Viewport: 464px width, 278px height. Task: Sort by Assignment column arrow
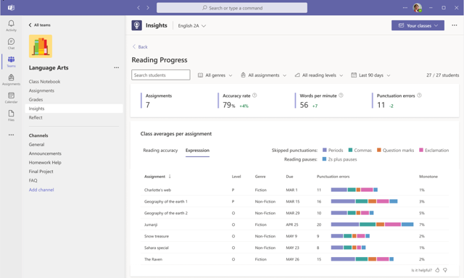(x=170, y=177)
